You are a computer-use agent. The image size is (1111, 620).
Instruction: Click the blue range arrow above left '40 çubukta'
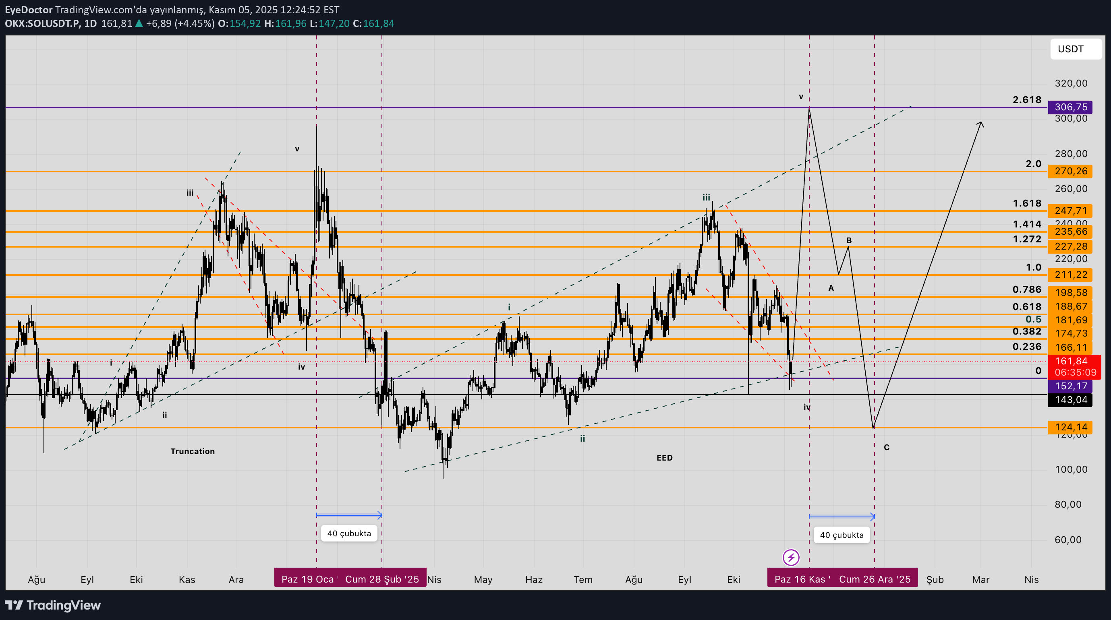coord(349,515)
